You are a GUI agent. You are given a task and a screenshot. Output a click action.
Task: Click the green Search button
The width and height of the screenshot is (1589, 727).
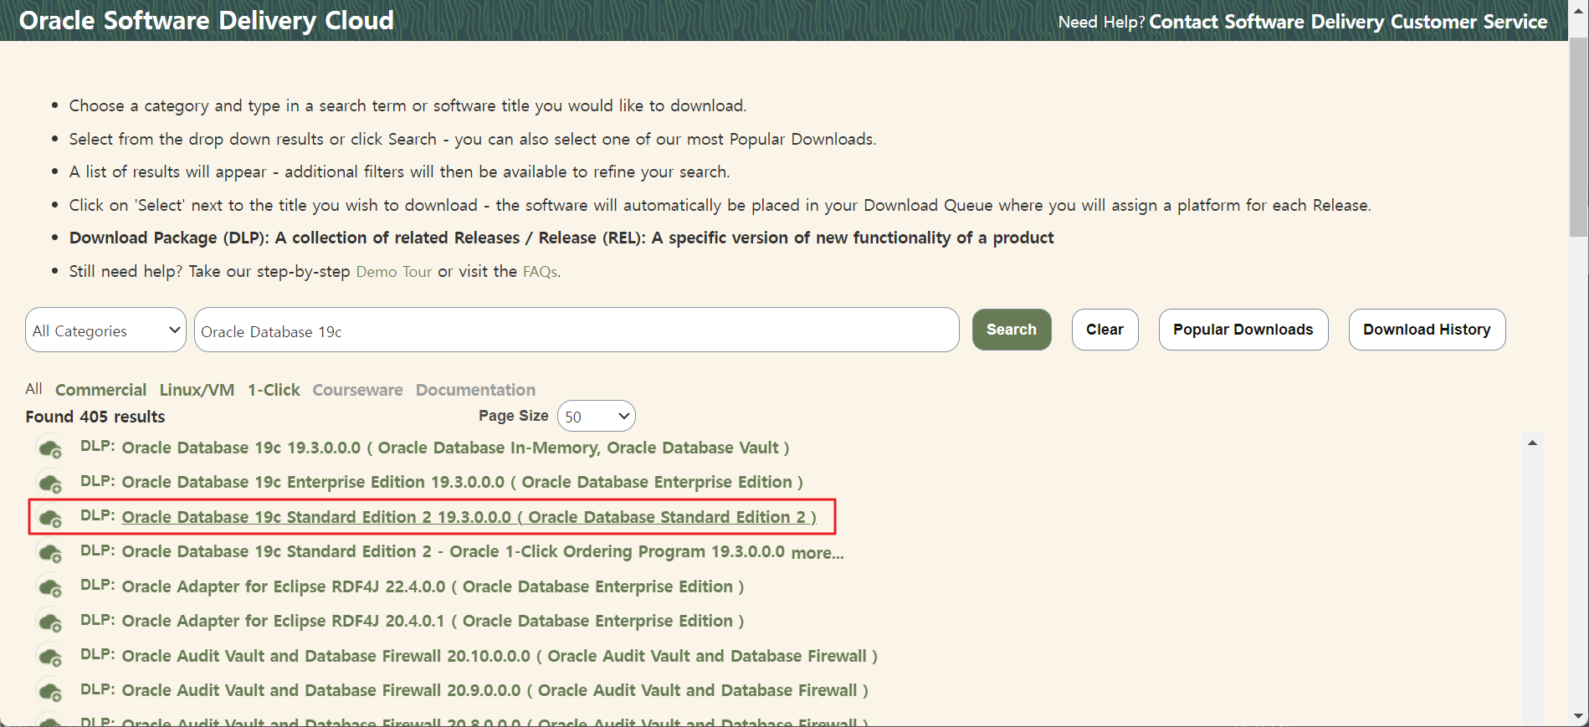click(x=1011, y=330)
